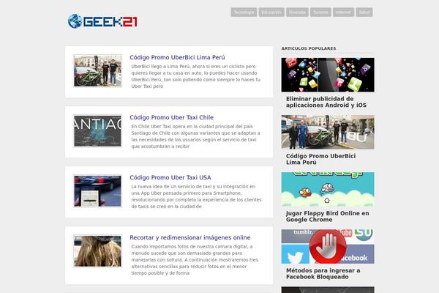This screenshot has height=293, width=439.
Task: Open Jugar Flappy Bird Online en Google Chrome
Action: 328,217
